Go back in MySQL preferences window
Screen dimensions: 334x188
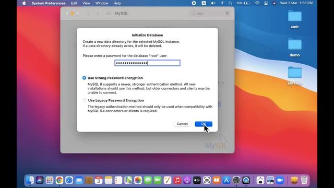(88, 13)
